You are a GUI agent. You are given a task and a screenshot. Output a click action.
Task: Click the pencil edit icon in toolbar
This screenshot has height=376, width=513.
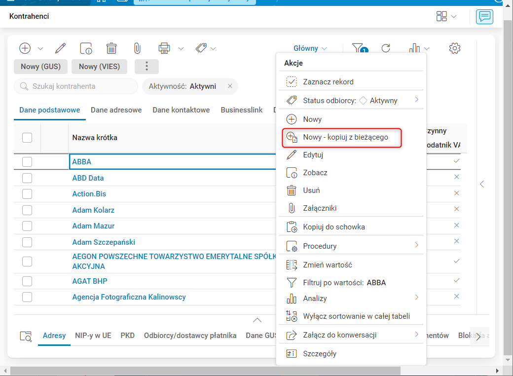pos(60,48)
